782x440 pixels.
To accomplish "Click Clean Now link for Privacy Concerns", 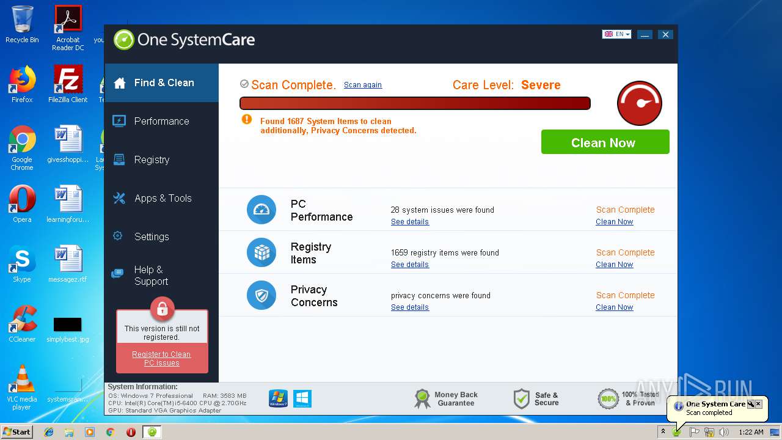I will pyautogui.click(x=615, y=307).
